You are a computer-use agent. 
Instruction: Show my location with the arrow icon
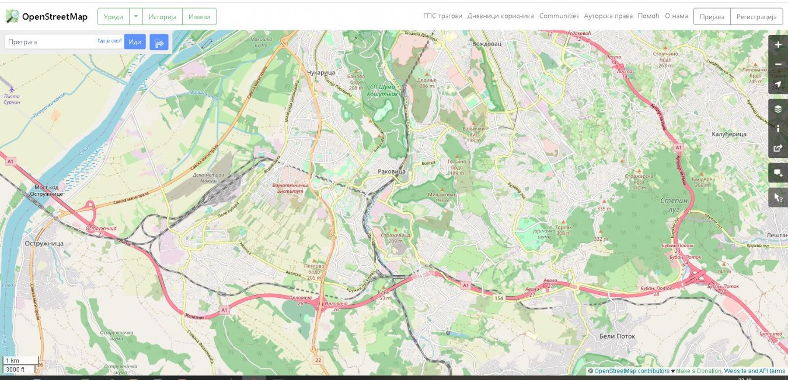tap(777, 84)
